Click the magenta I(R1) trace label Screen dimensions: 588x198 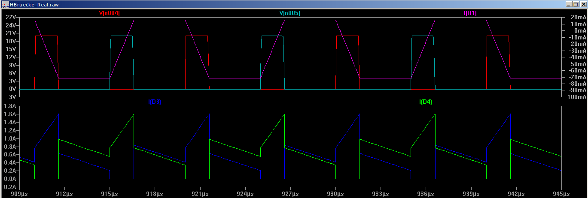click(x=470, y=13)
